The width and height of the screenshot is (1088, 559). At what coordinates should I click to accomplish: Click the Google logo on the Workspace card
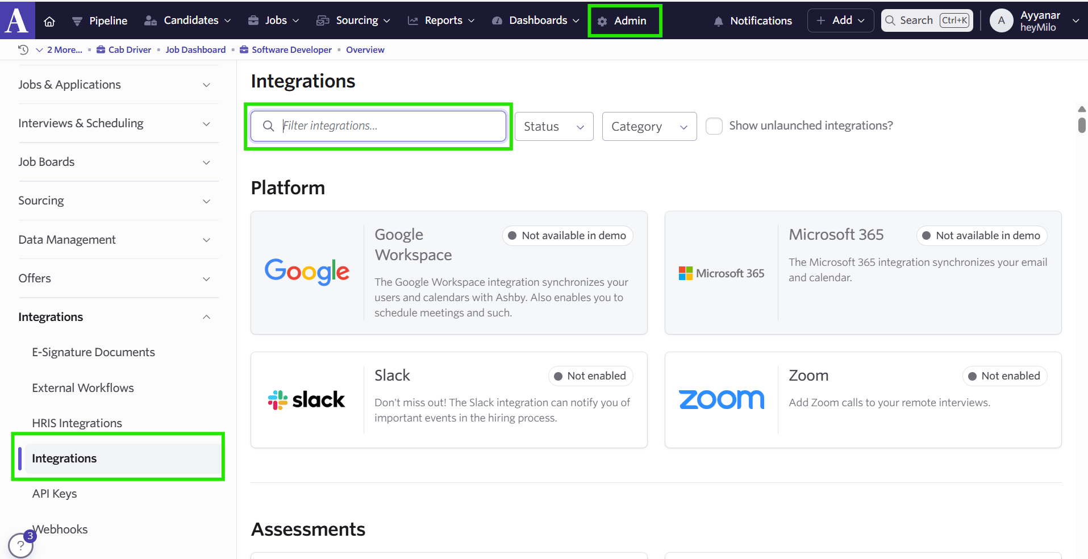pyautogui.click(x=307, y=272)
